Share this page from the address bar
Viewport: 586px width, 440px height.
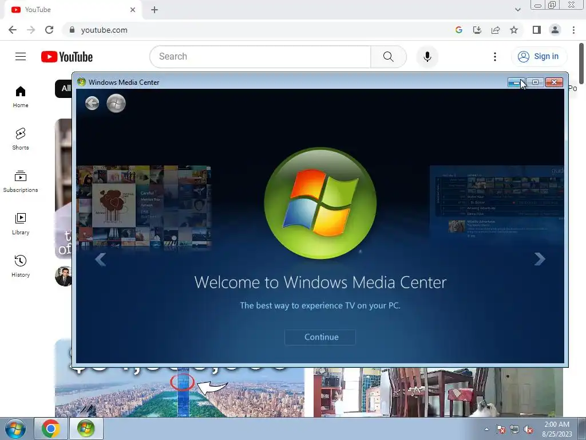click(496, 30)
